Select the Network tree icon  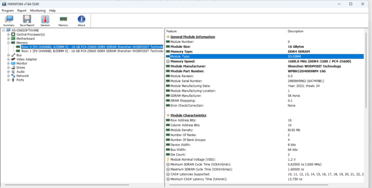(13, 76)
